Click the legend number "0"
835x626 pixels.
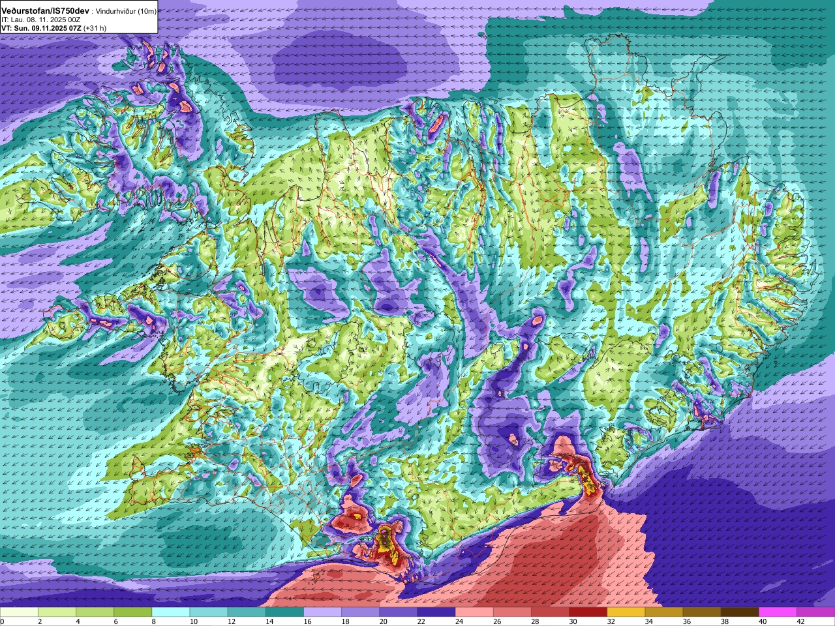(2, 621)
